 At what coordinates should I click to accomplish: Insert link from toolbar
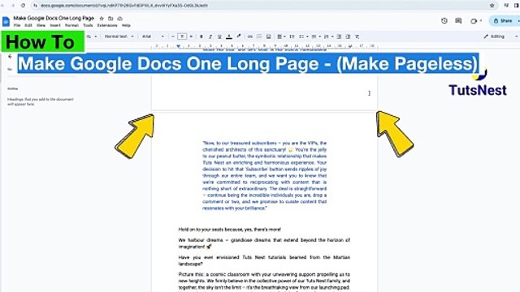tap(250, 36)
